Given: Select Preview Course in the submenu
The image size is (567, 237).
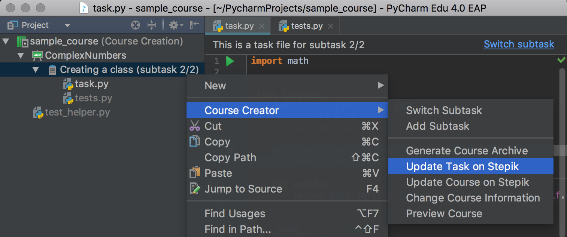Looking at the screenshot, I should click(x=470, y=213).
